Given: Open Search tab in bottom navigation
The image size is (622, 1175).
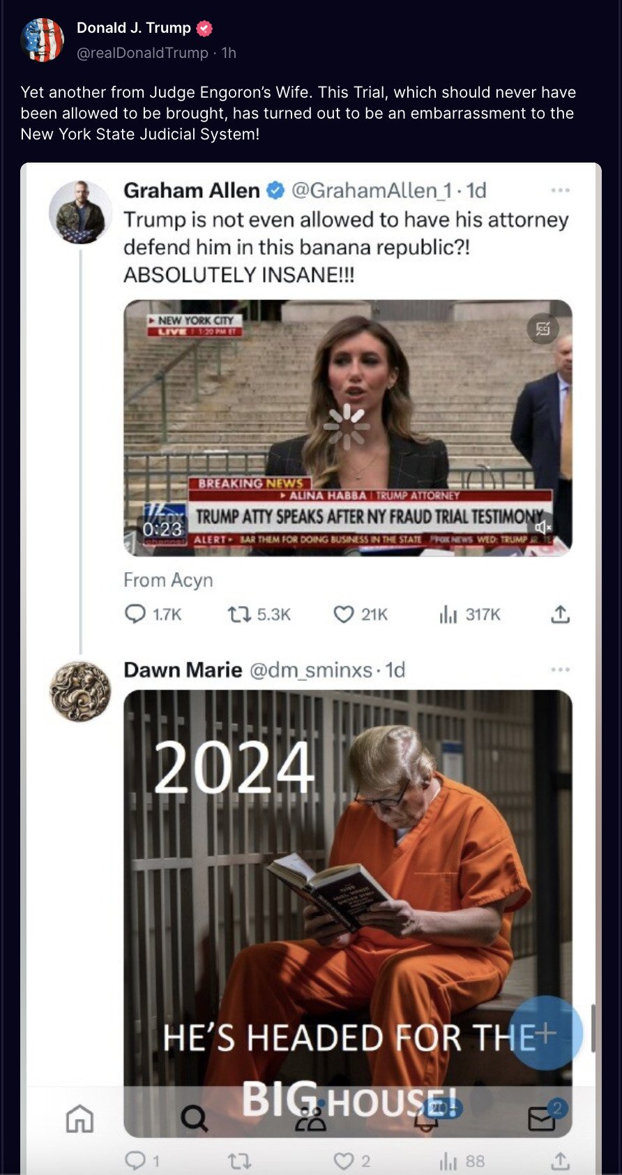Looking at the screenshot, I should pyautogui.click(x=195, y=1118).
